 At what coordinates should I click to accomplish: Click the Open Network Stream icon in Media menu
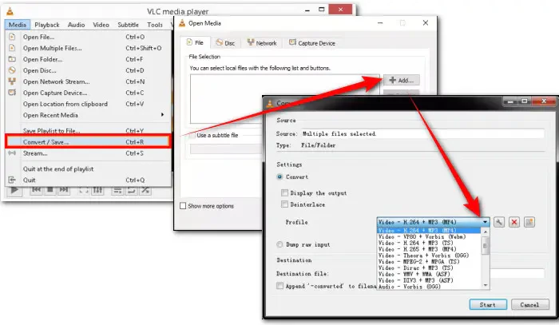[12, 81]
